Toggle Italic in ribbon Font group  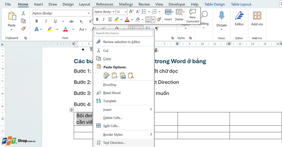point(46,21)
